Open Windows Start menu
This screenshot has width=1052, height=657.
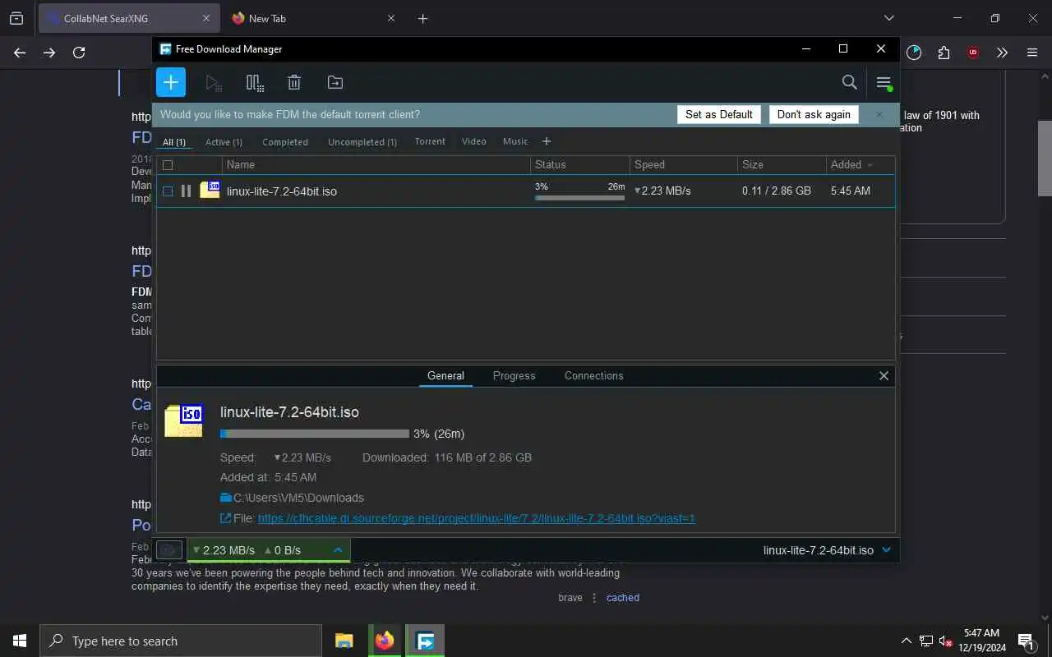(x=20, y=641)
